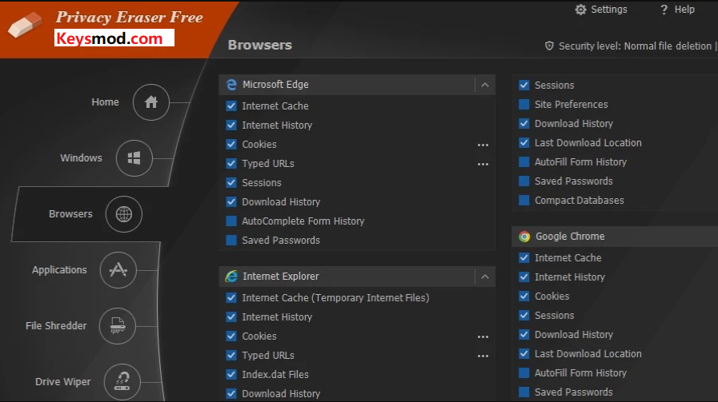Uncheck Edge Typed URLs checkbox
Screen dimensions: 718x402
pyautogui.click(x=231, y=164)
